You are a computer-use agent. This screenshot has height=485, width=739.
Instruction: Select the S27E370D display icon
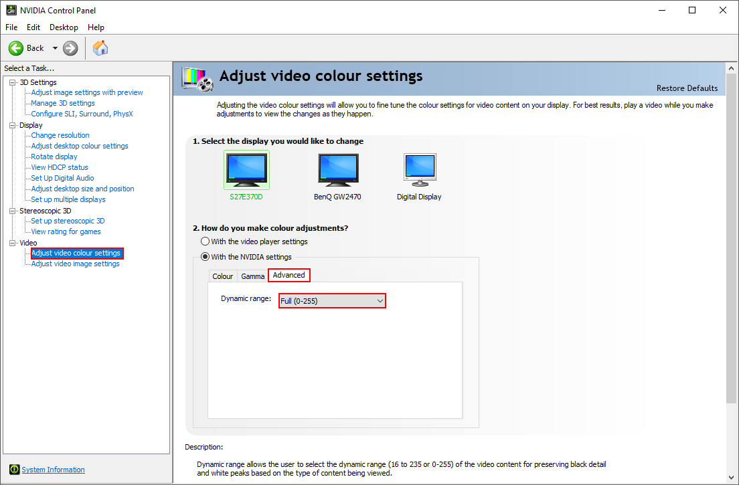[x=246, y=169]
